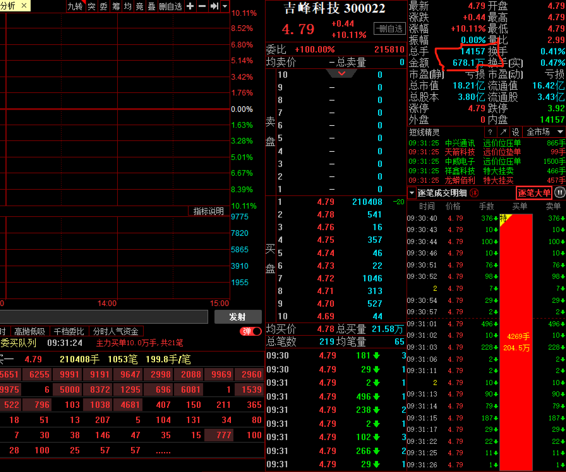
Task: Click the bid level 1 price 4.79
Action: tap(326, 202)
